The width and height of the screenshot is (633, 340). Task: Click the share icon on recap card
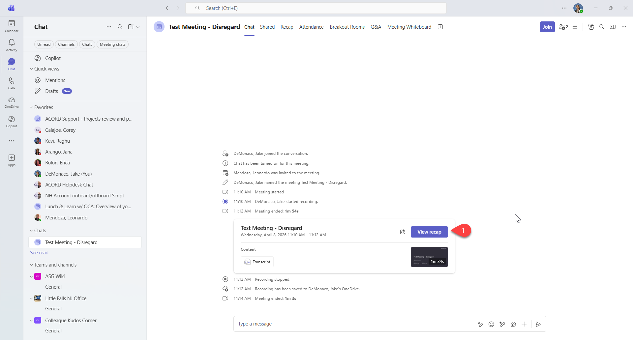[403, 232]
